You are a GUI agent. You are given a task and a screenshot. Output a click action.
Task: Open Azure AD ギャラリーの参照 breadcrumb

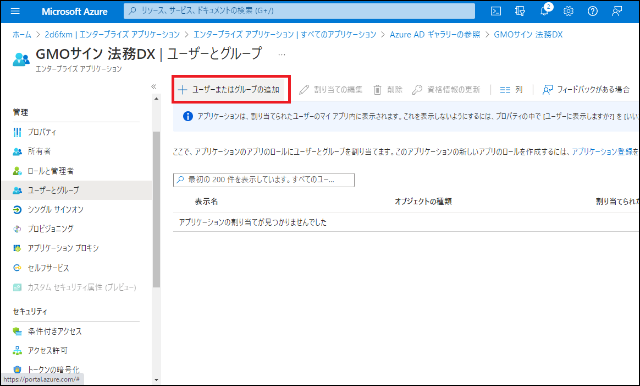tap(435, 35)
